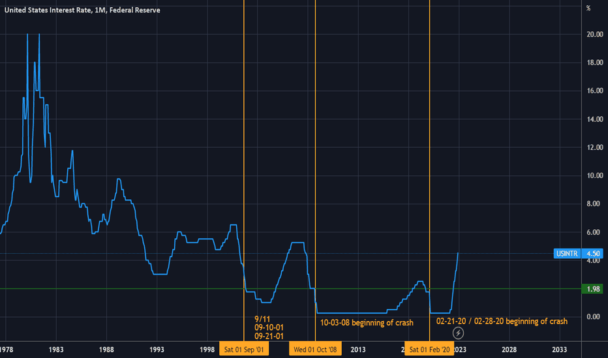Click the 16.00 price axis label
Image resolution: width=608 pixels, height=358 pixels.
point(595,91)
